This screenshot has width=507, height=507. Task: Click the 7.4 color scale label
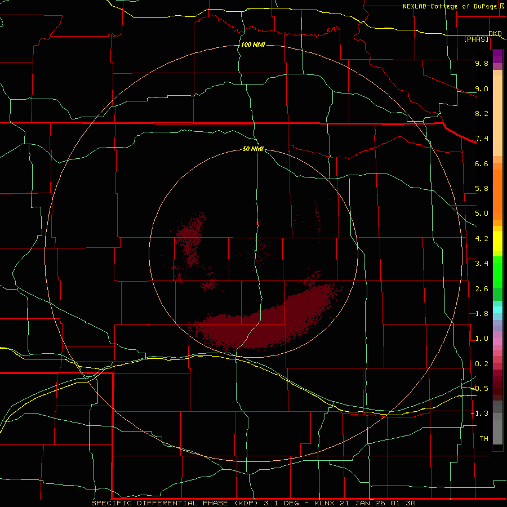click(482, 139)
